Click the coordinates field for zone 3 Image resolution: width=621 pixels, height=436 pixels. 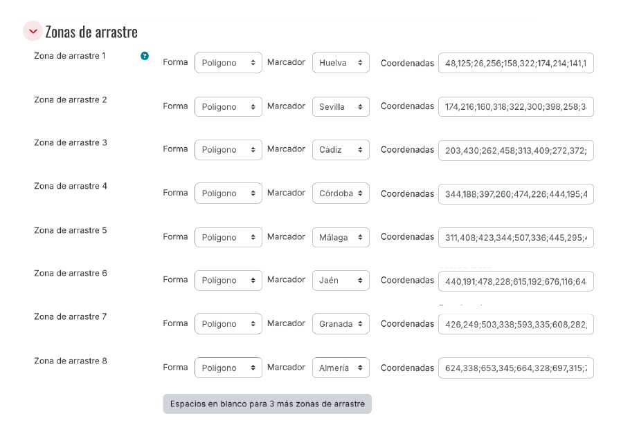pos(515,151)
